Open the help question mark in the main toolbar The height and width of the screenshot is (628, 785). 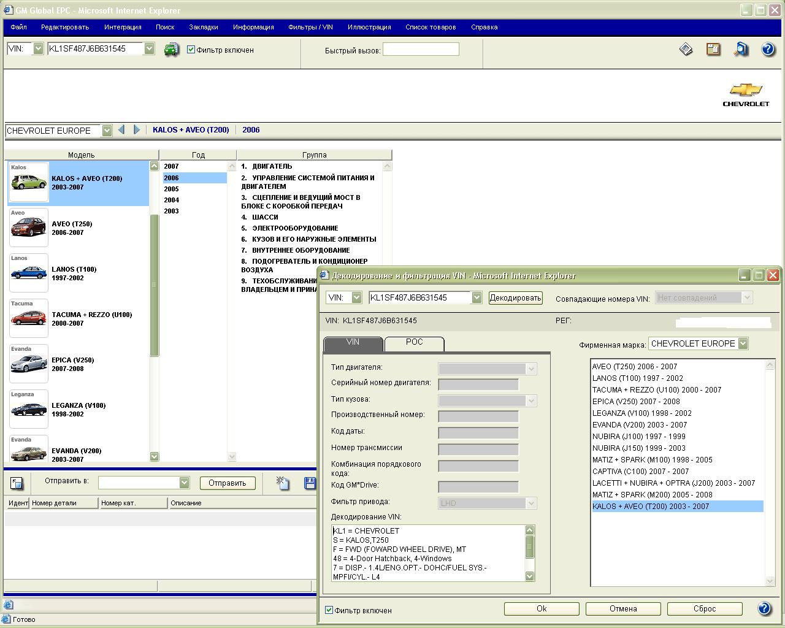768,49
